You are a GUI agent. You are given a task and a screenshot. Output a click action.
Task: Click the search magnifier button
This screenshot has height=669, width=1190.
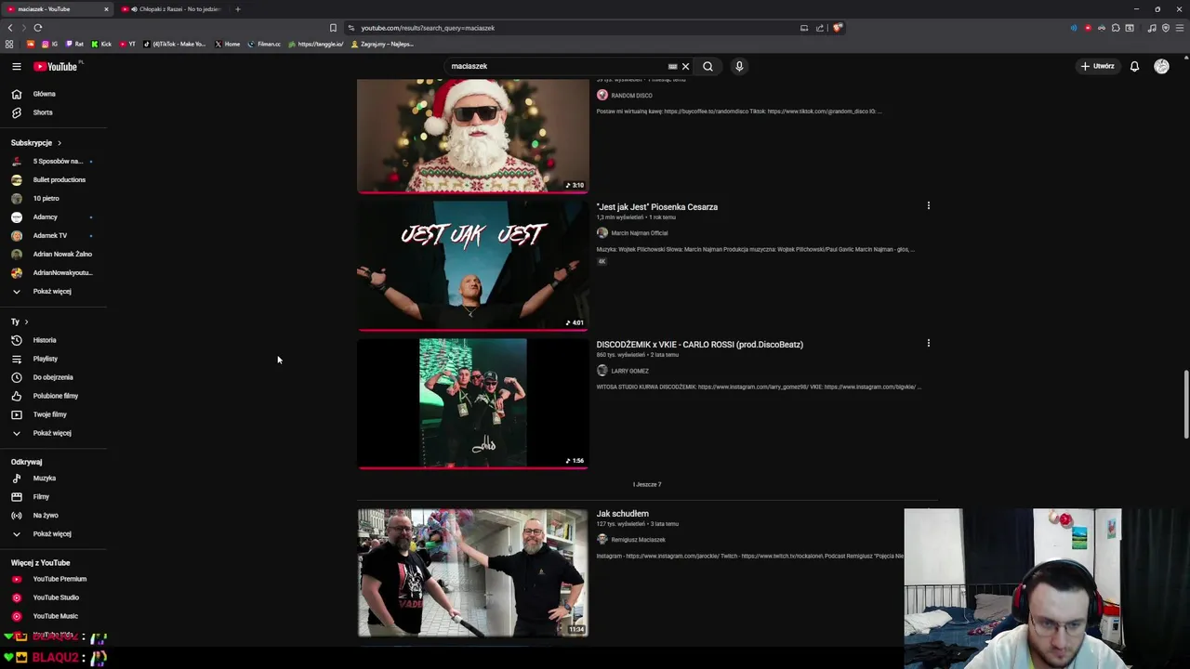click(x=707, y=66)
